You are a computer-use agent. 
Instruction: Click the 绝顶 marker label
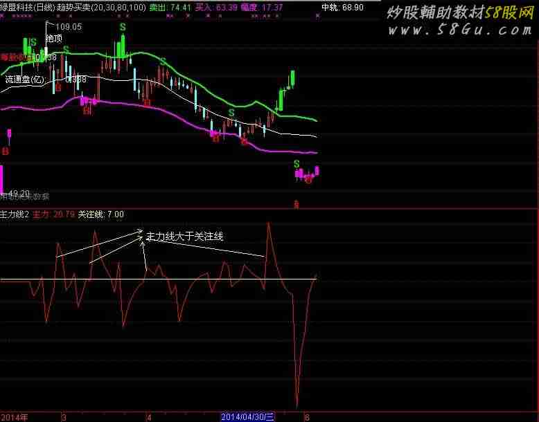pyautogui.click(x=54, y=38)
